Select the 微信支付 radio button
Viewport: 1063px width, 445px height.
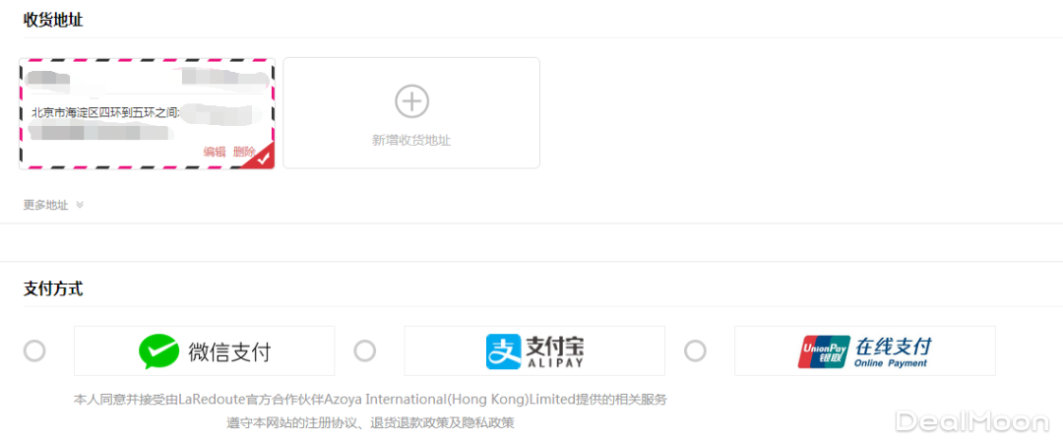34,350
